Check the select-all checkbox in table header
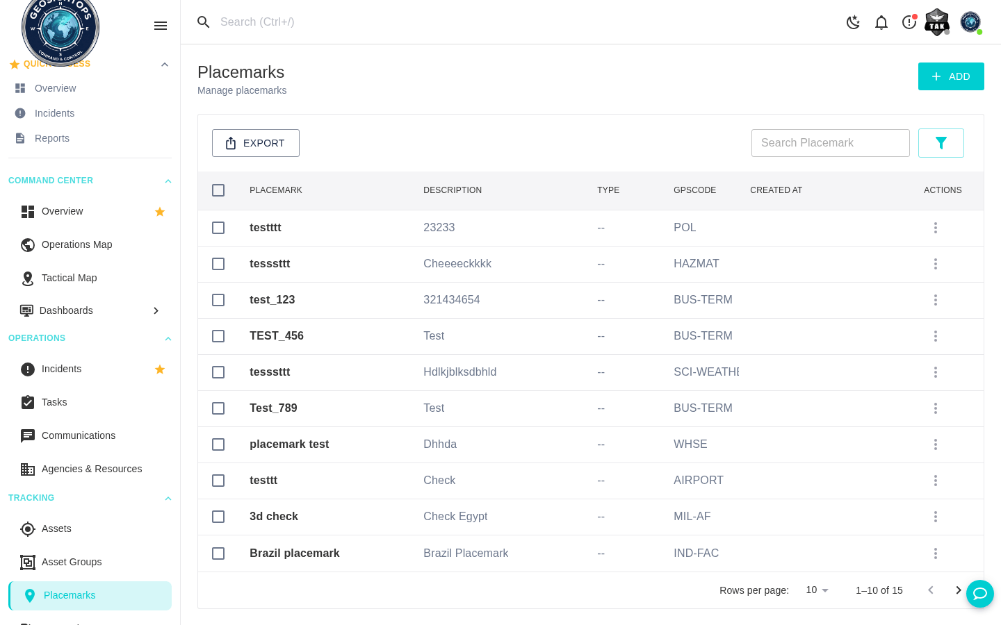 pyautogui.click(x=218, y=190)
